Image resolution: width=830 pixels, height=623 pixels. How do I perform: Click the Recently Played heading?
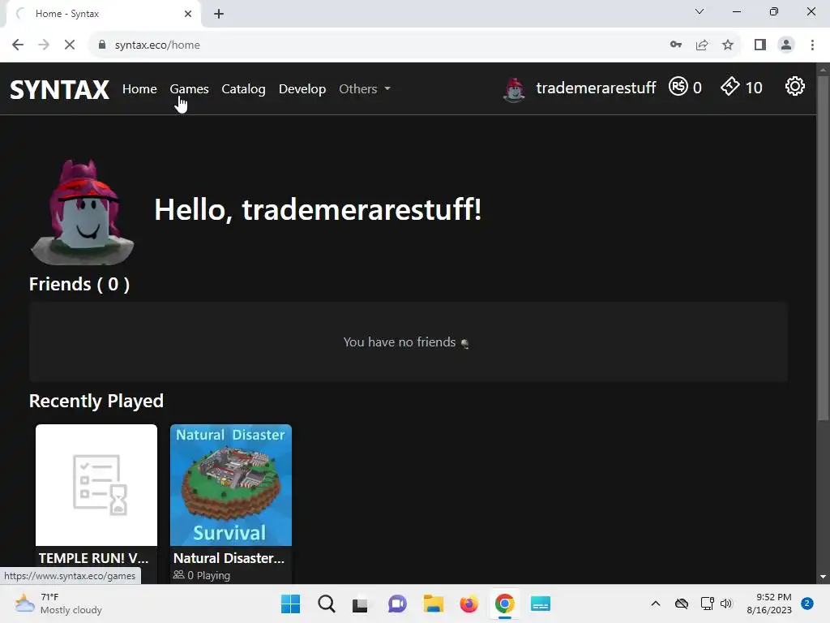tap(96, 401)
